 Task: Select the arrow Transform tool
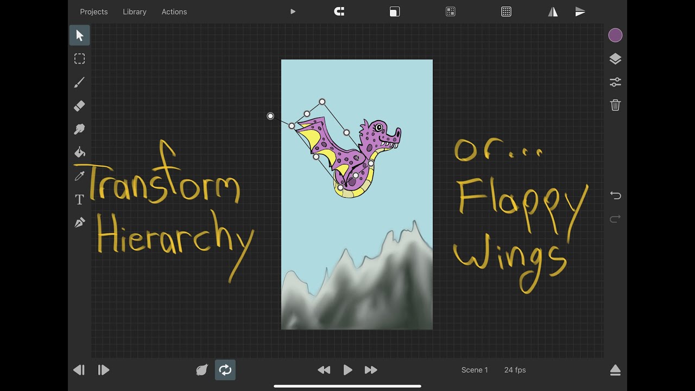pyautogui.click(x=80, y=35)
